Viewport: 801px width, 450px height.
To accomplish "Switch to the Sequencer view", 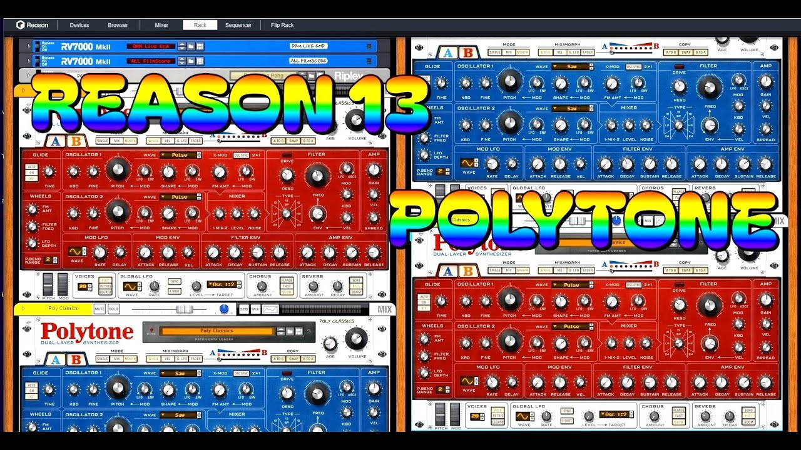I will [238, 25].
